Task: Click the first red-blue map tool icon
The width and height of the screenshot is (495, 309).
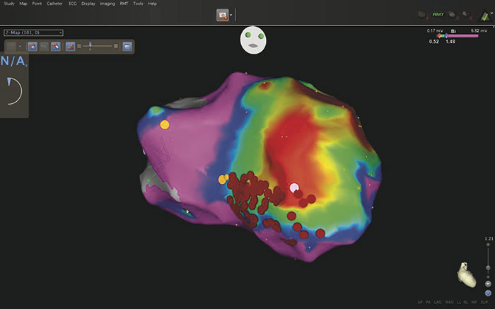Action: click(32, 47)
